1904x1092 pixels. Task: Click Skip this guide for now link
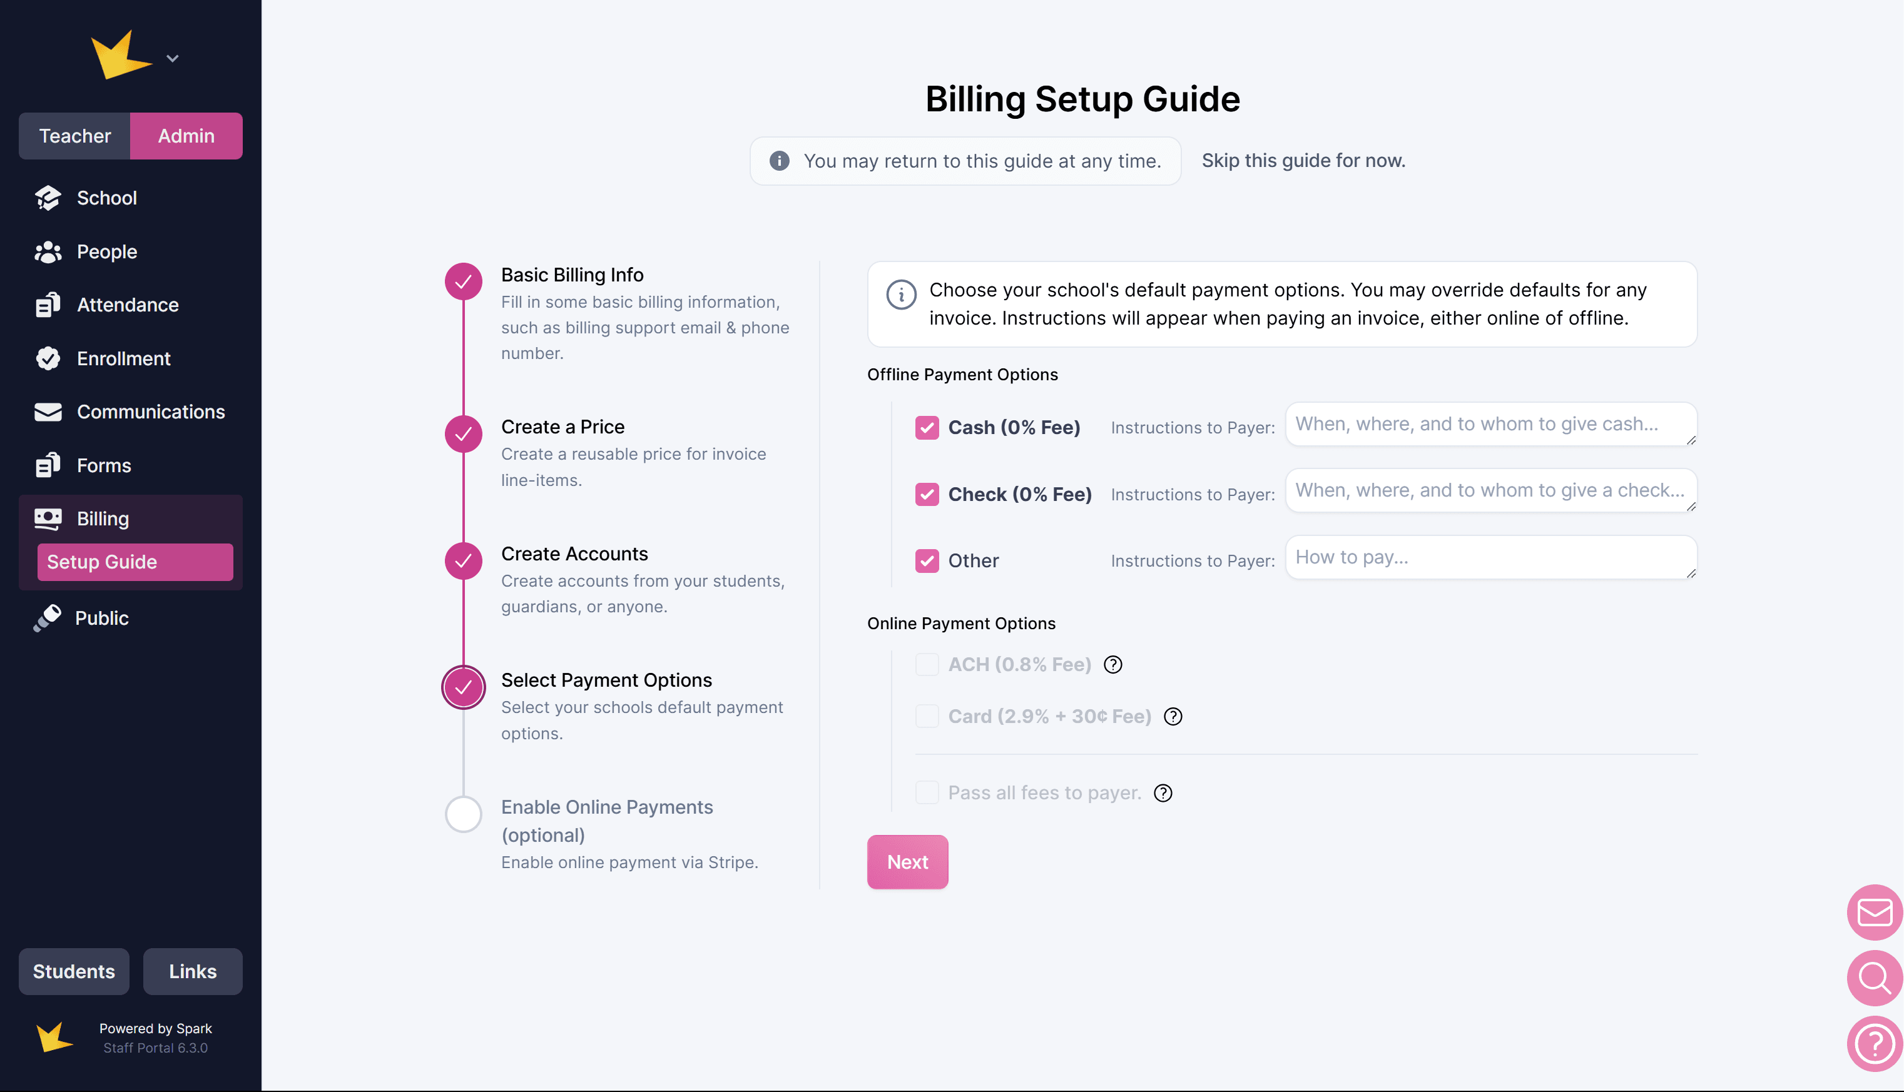click(x=1303, y=161)
